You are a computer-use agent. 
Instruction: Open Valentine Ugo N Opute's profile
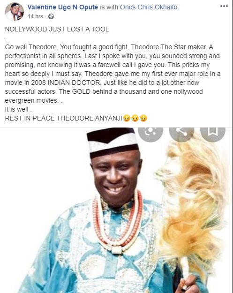[x=63, y=7]
